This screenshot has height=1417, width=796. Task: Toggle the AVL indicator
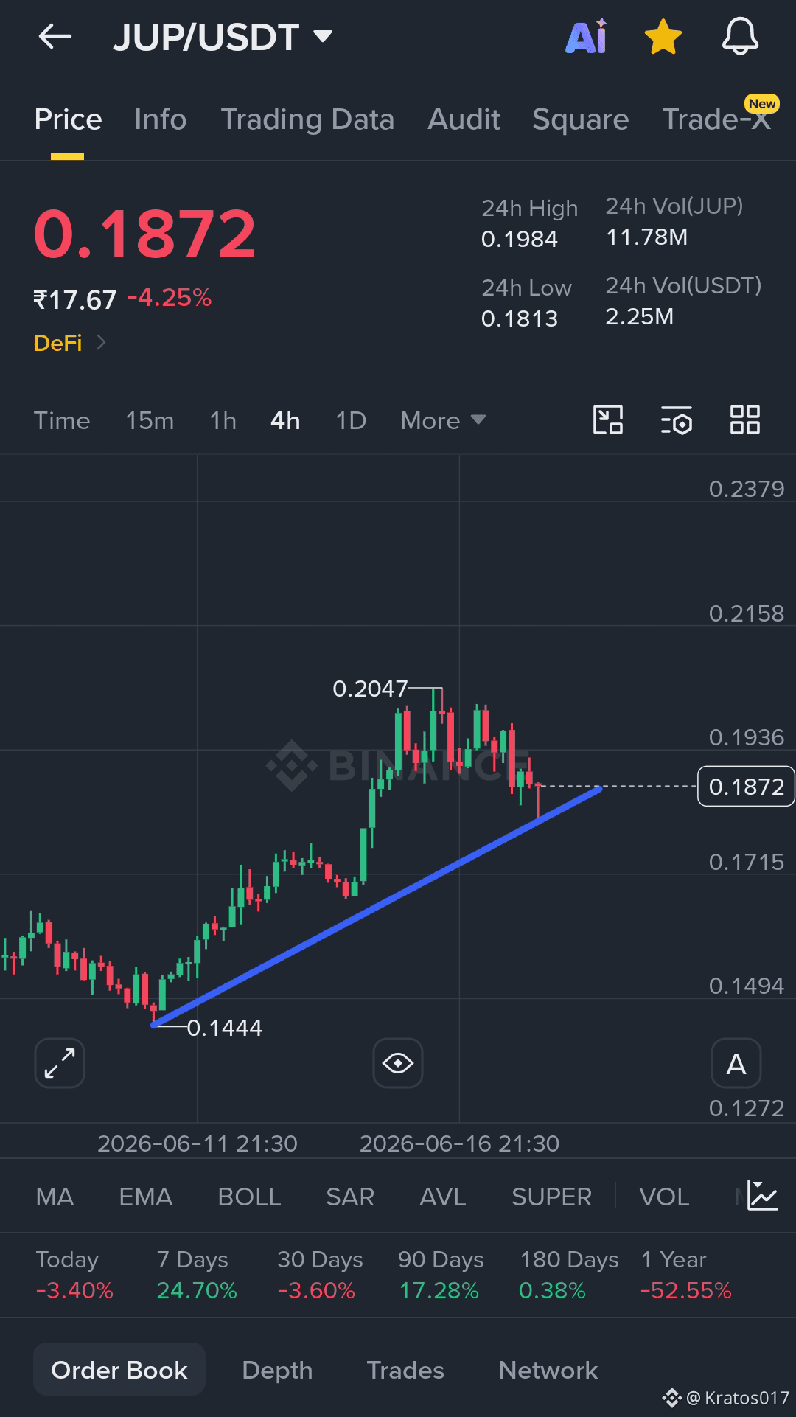pyautogui.click(x=442, y=1197)
